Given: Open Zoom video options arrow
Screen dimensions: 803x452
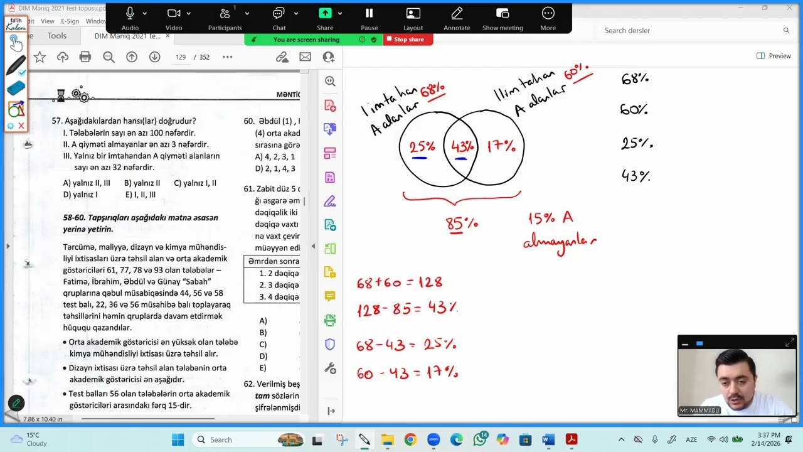Looking at the screenshot, I should pos(189,14).
